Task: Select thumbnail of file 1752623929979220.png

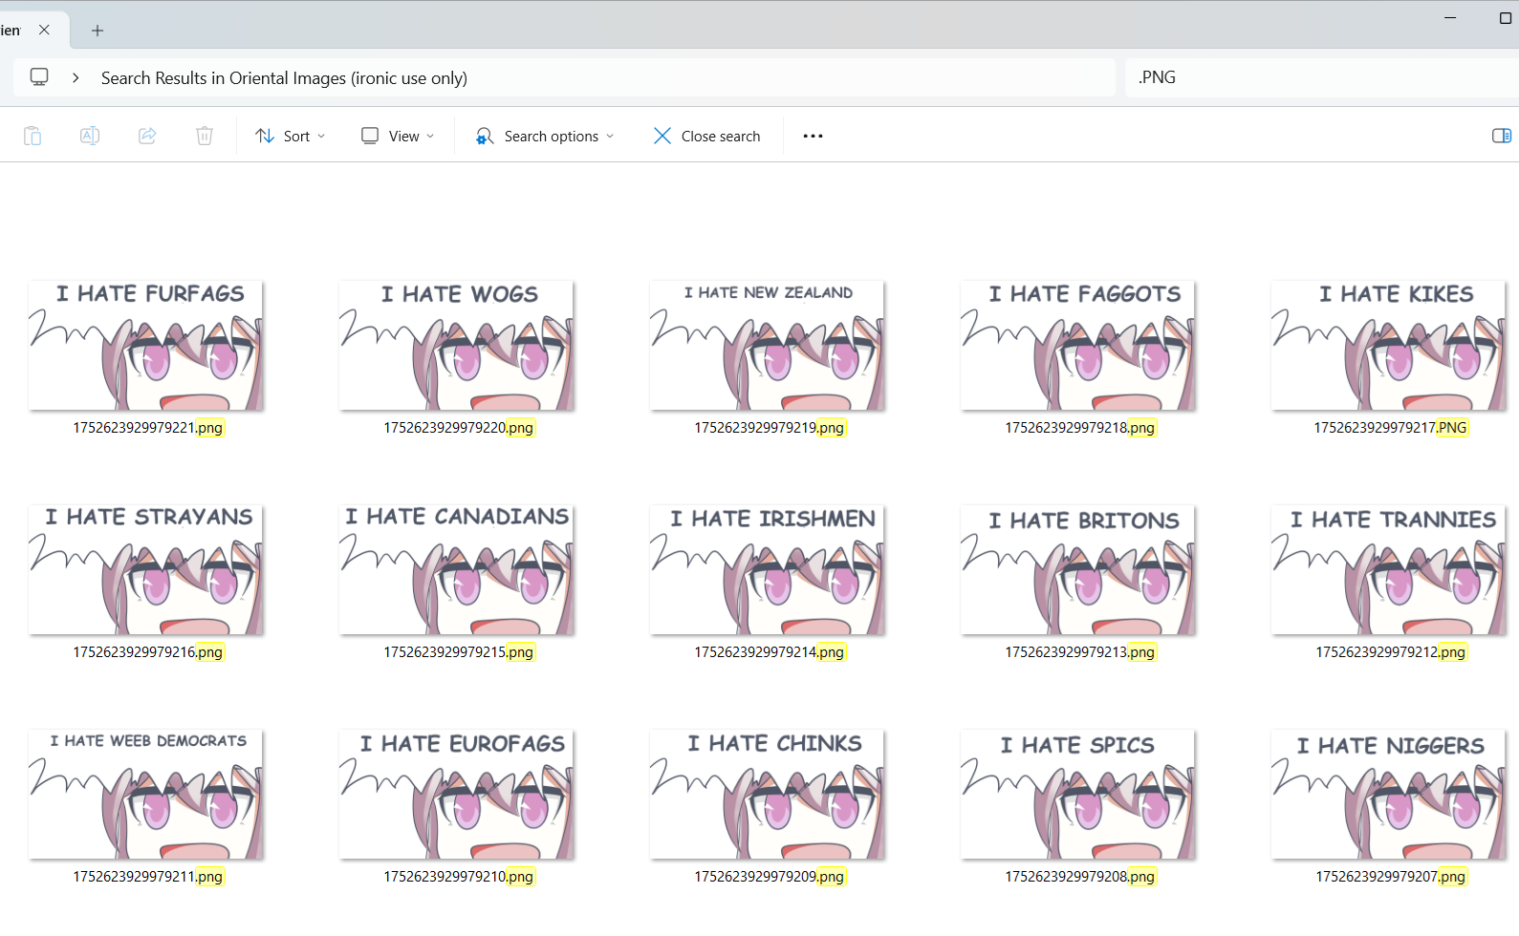Action: tap(457, 346)
